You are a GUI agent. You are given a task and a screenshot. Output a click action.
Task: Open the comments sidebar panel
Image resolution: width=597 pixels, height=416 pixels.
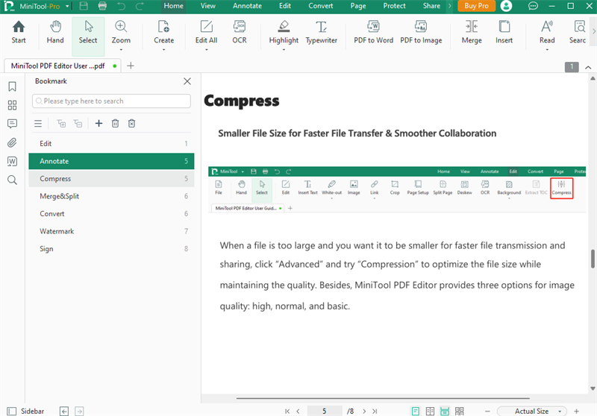click(x=12, y=124)
